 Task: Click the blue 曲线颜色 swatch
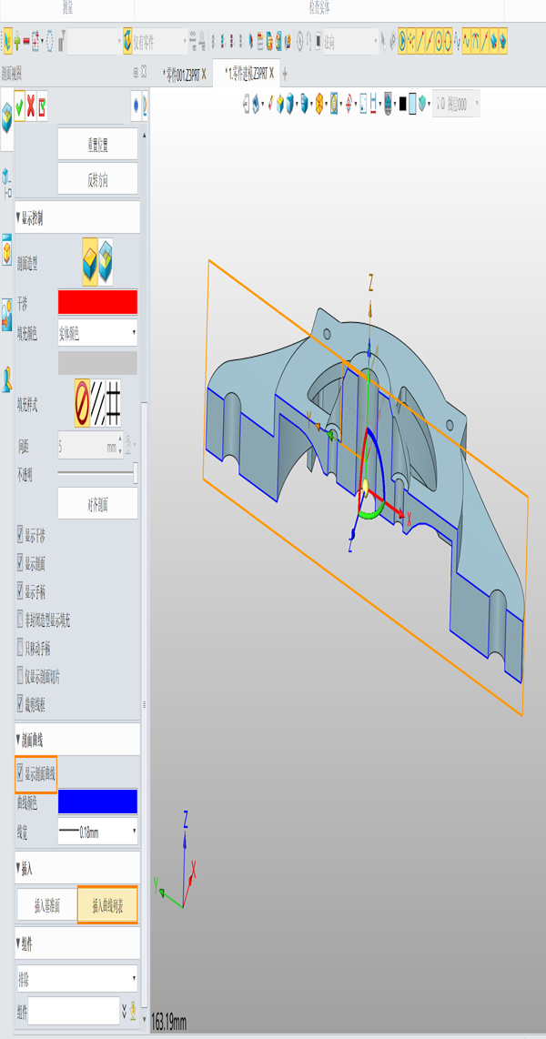pyautogui.click(x=97, y=802)
